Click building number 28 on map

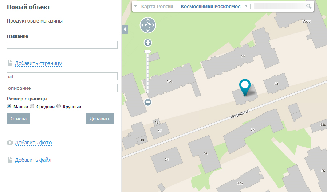253,130
